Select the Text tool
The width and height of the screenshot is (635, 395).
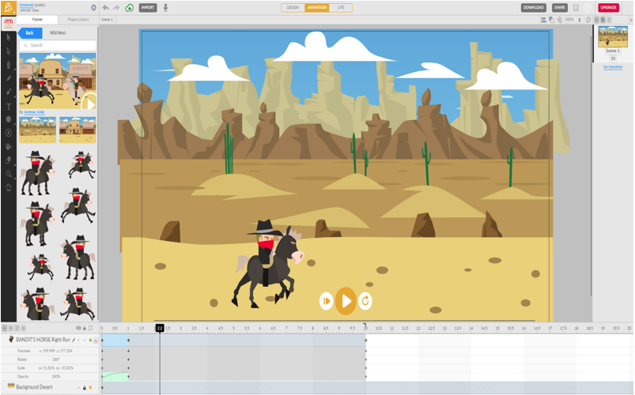9,107
